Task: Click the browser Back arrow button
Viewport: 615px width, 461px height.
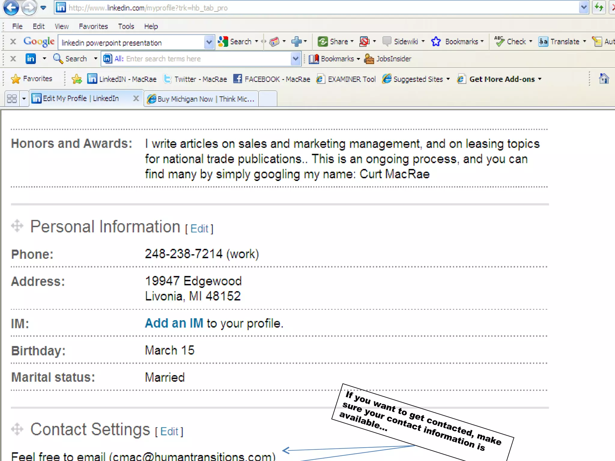Action: tap(11, 7)
